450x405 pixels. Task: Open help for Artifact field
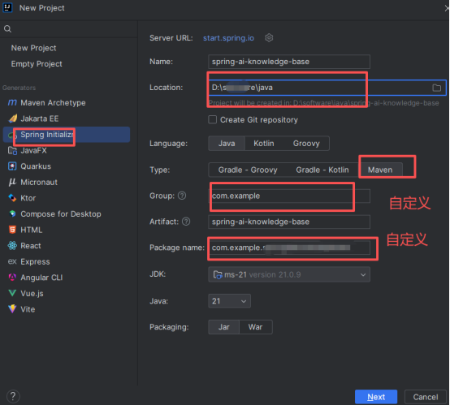[x=186, y=222]
